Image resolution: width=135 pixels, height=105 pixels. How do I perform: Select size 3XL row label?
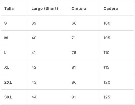tap(8, 97)
